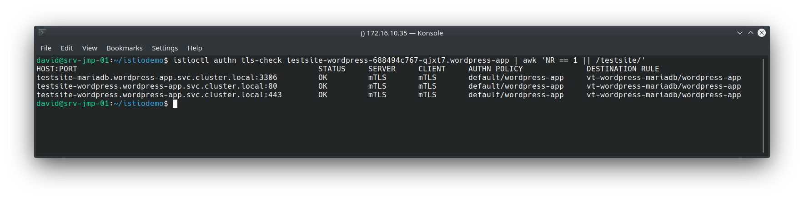804x200 pixels.
Task: Click default/wordpress-app policy in the port 443 row
Action: pyautogui.click(x=516, y=95)
